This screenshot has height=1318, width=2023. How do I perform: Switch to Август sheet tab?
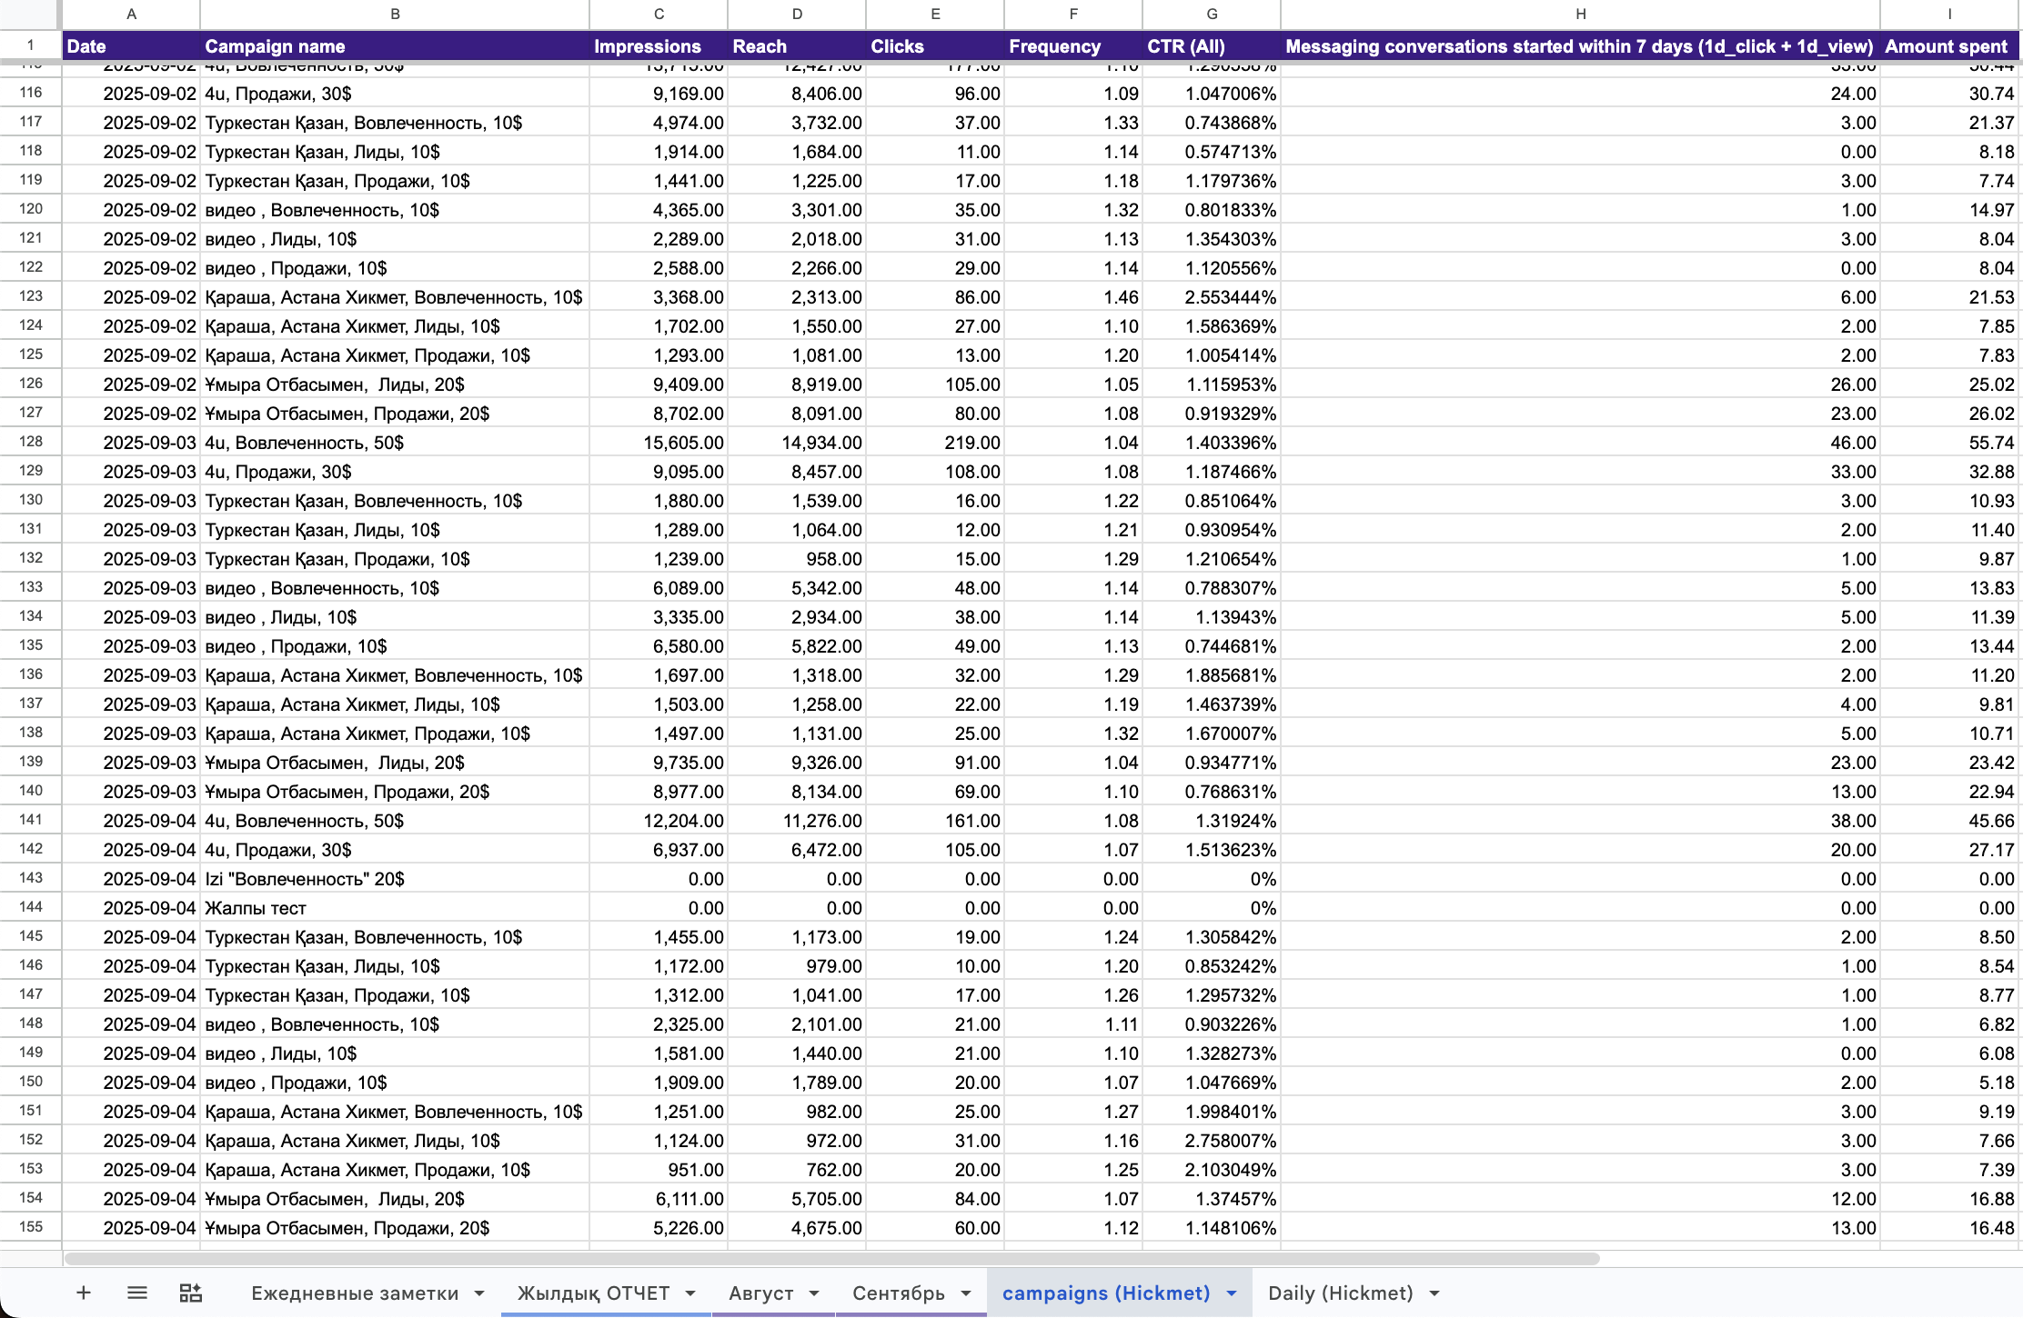[x=760, y=1293]
